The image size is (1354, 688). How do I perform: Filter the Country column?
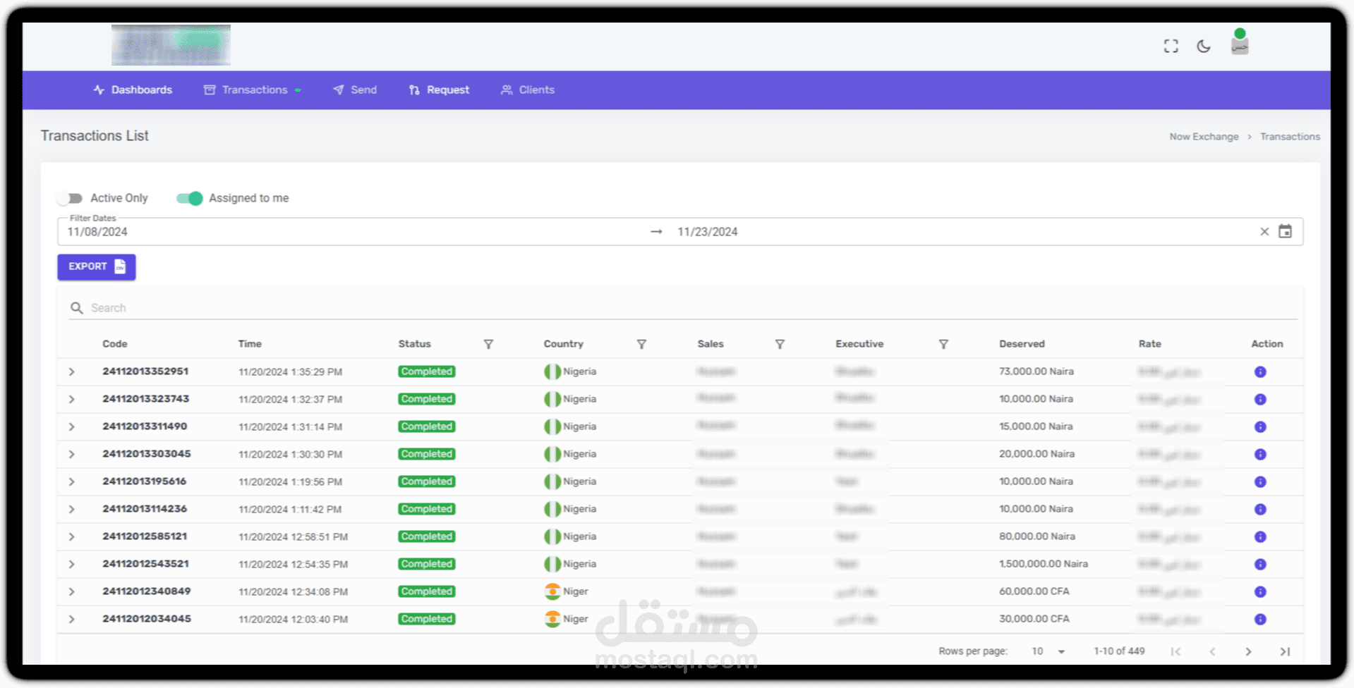[x=641, y=344]
